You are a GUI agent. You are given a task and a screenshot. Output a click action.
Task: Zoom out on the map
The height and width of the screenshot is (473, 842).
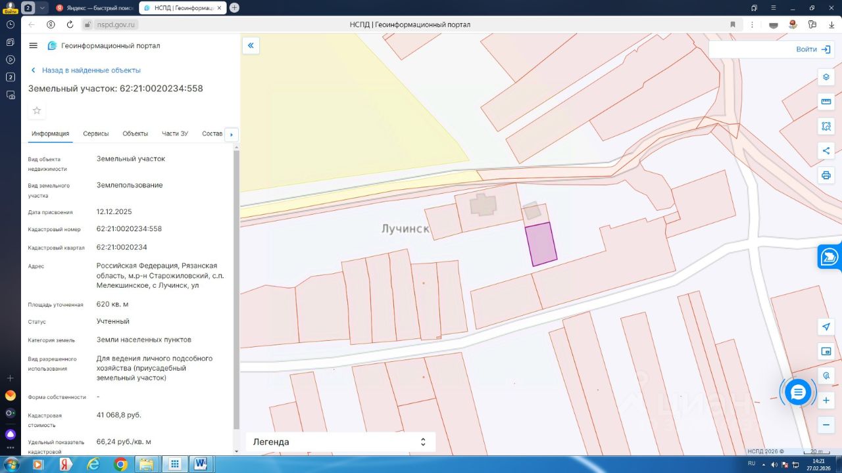click(x=826, y=424)
